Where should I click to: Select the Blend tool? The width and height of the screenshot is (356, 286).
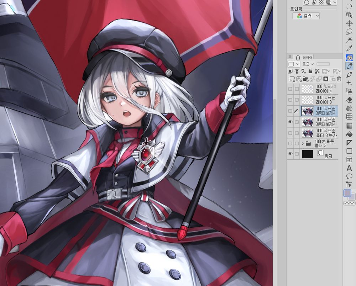click(x=349, y=108)
